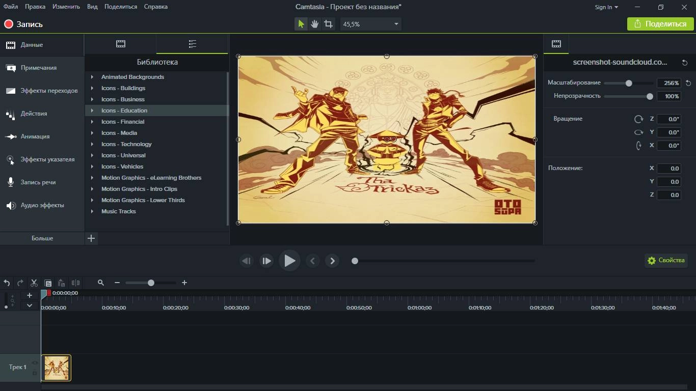Adjust the Непрозрачность opacity slider

(x=629, y=96)
